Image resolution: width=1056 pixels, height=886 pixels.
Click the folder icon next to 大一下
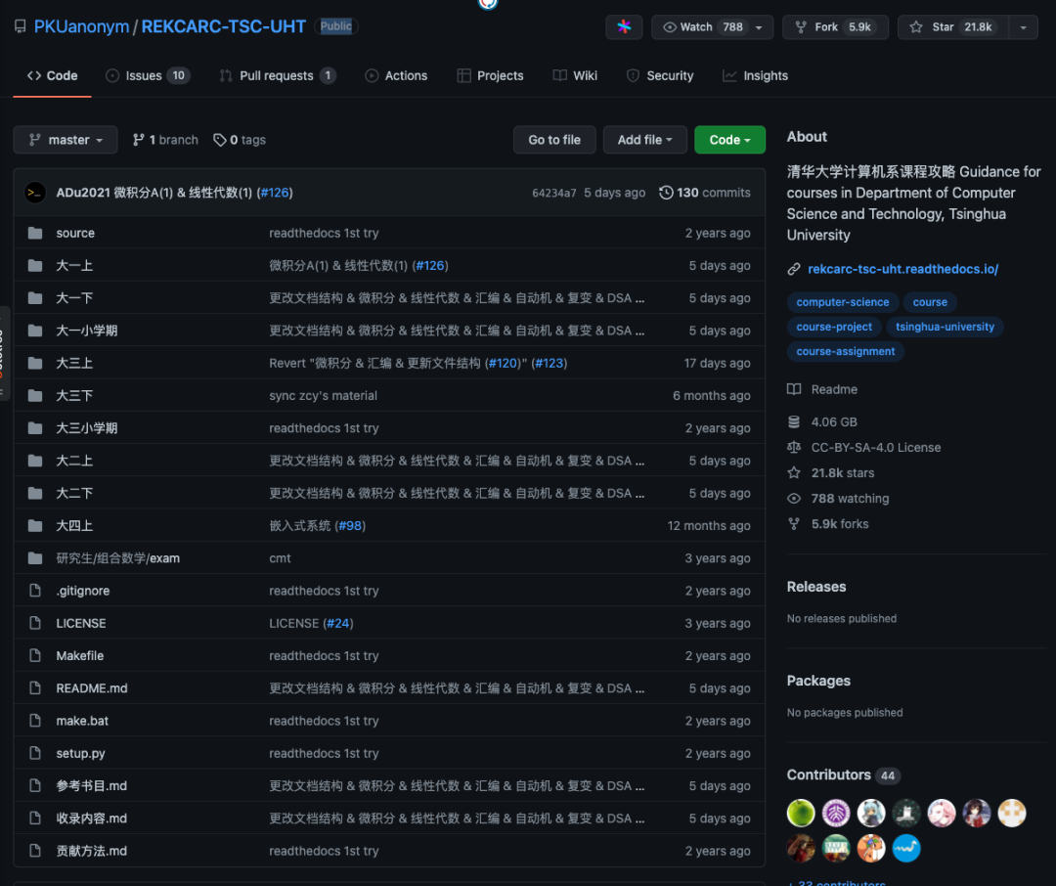coord(35,298)
